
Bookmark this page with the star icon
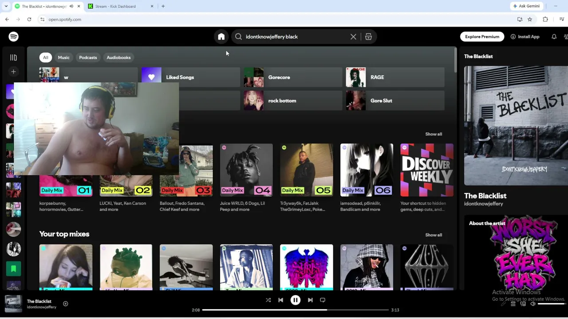[529, 19]
